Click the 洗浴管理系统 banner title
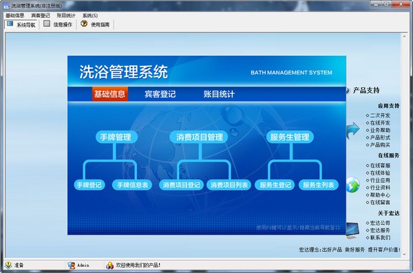Screen dimensions: 413x273 coord(123,72)
